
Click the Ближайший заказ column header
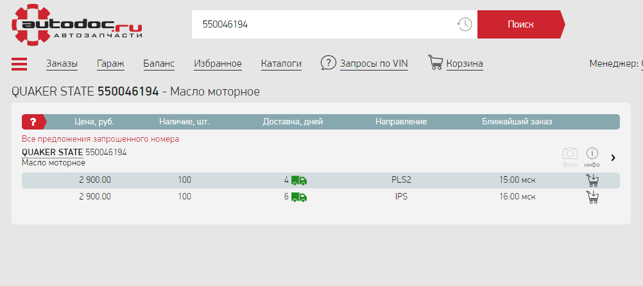click(517, 122)
